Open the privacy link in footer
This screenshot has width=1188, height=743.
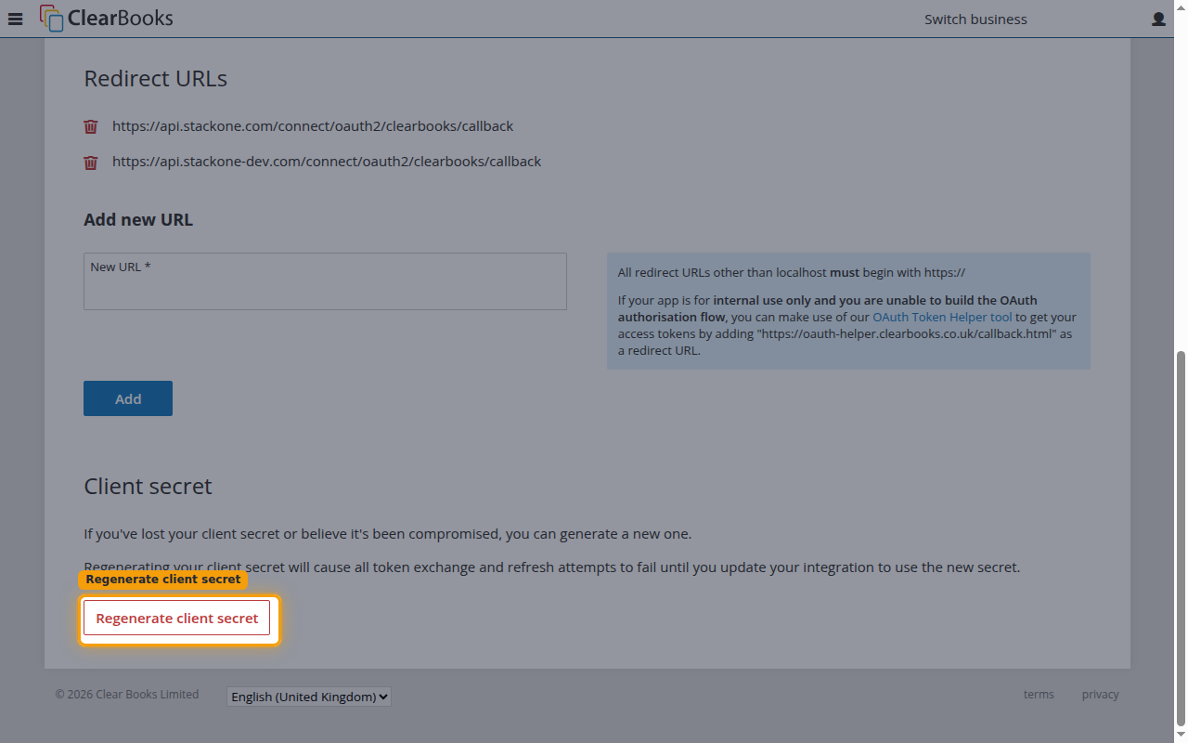[x=1101, y=695]
